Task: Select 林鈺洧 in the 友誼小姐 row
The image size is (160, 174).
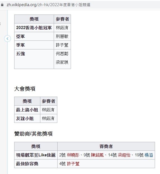Action: tap(48, 118)
